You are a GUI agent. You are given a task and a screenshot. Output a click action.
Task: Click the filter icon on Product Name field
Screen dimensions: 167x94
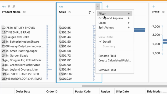tap(9, 7)
